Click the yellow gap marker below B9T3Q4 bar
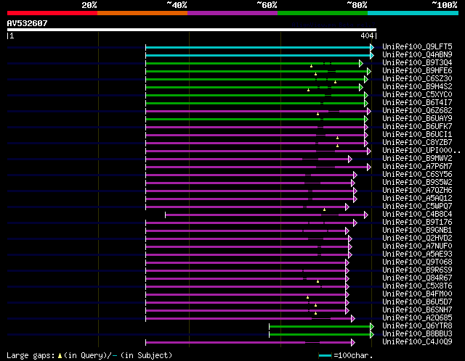The height and width of the screenshot is (361, 465). point(312,66)
